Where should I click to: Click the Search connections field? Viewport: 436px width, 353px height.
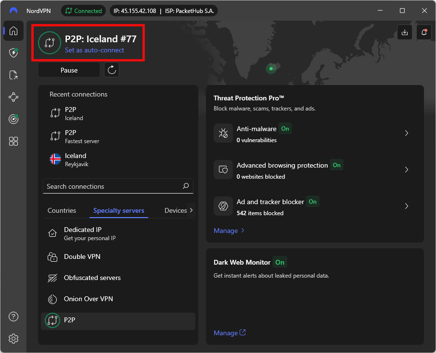click(118, 186)
